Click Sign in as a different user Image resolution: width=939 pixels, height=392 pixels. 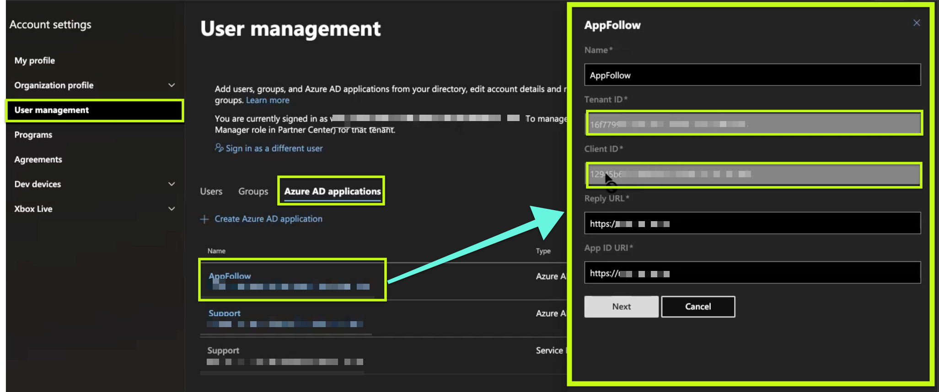(x=274, y=148)
